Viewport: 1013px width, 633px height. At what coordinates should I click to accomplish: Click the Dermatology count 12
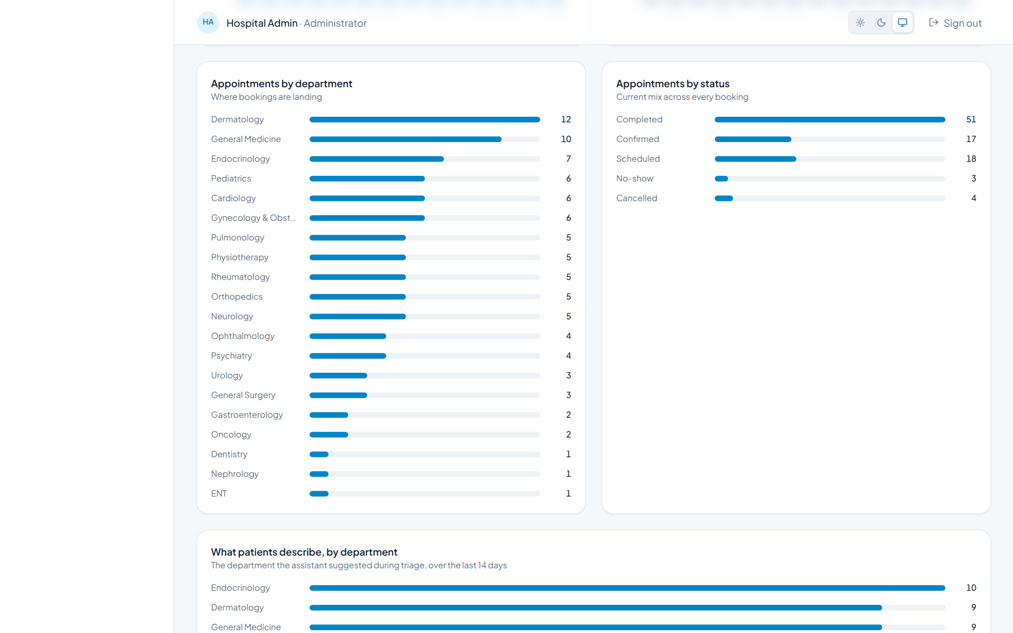tap(566, 119)
